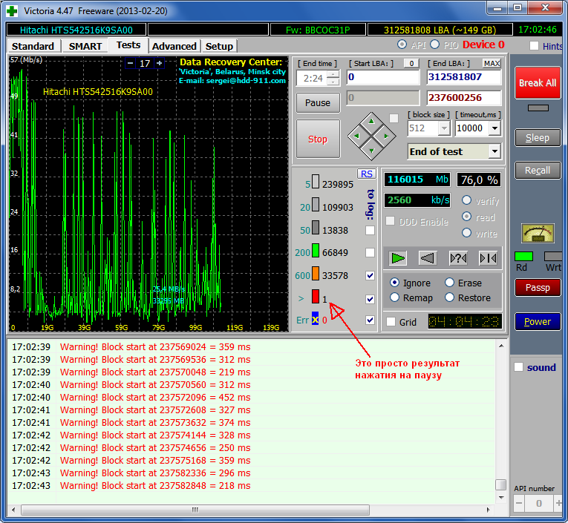Click the up arrow on the diamond navigation pad
The width and height of the screenshot is (568, 523).
click(x=372, y=122)
